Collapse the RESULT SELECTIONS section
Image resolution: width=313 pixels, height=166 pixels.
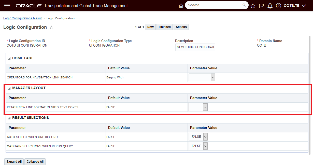pos(9,118)
